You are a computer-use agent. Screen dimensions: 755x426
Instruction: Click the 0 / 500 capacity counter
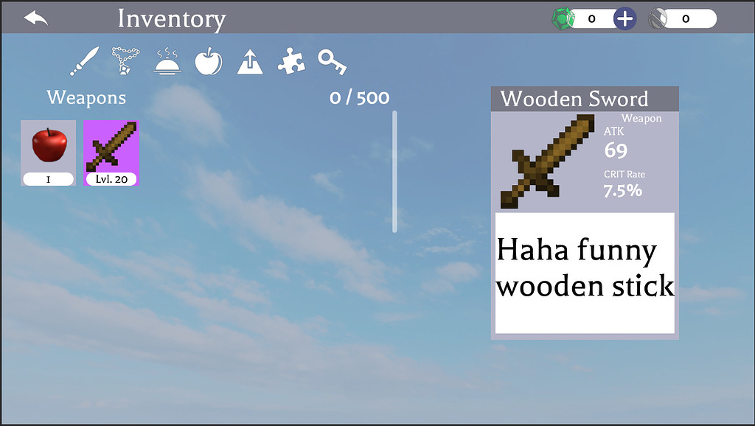coord(358,97)
